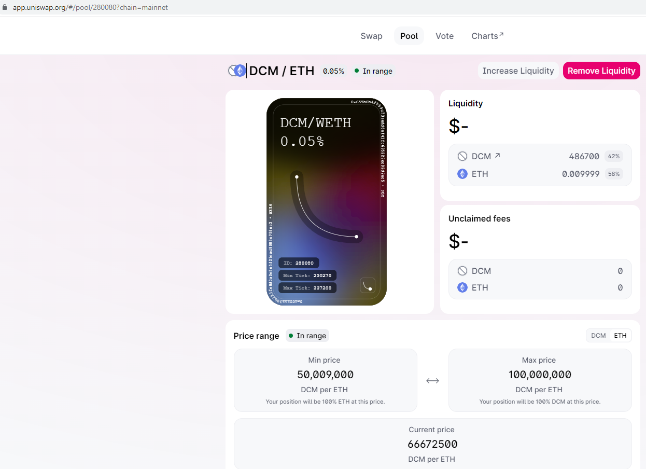
Task: Click the DCM placeholder icon in Unclaimed fees
Action: click(x=462, y=271)
